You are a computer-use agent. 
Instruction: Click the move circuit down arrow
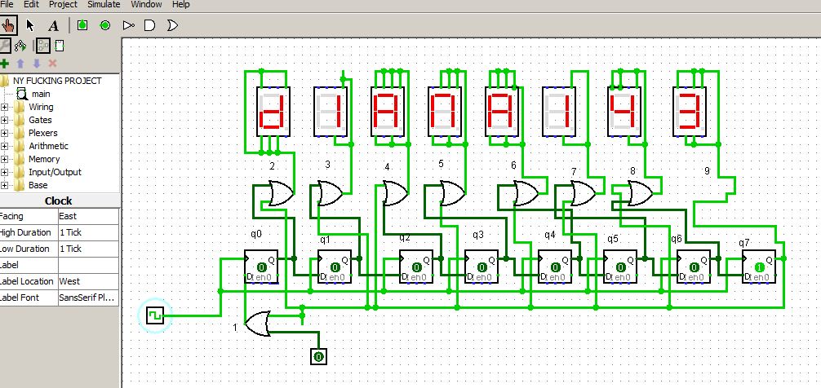(36, 64)
